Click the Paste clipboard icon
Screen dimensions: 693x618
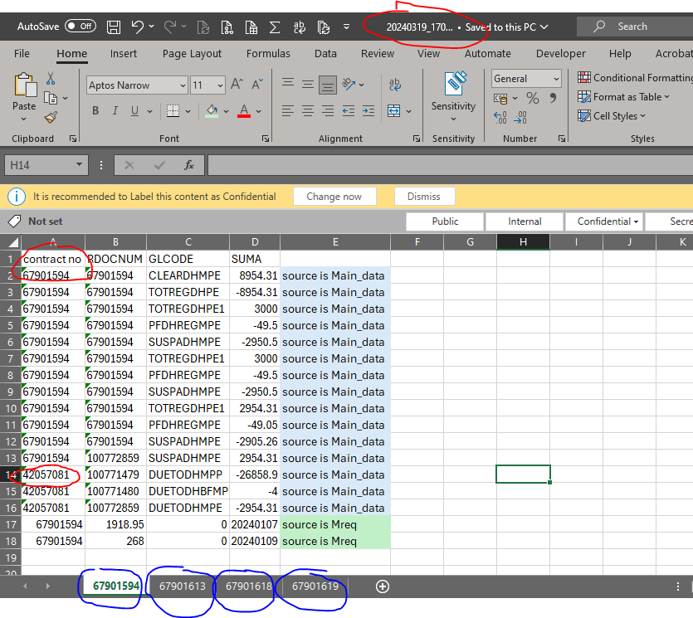tap(25, 85)
